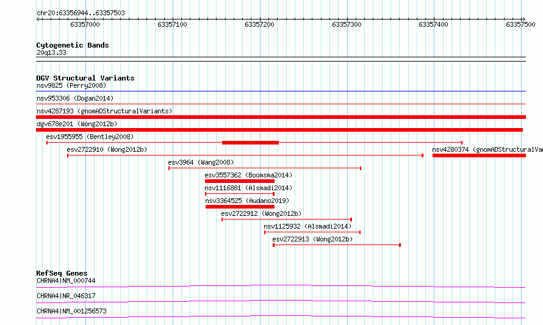Open variant esv2722912 (Wong2012b)
This screenshot has width=543, height=325.
click(261, 213)
